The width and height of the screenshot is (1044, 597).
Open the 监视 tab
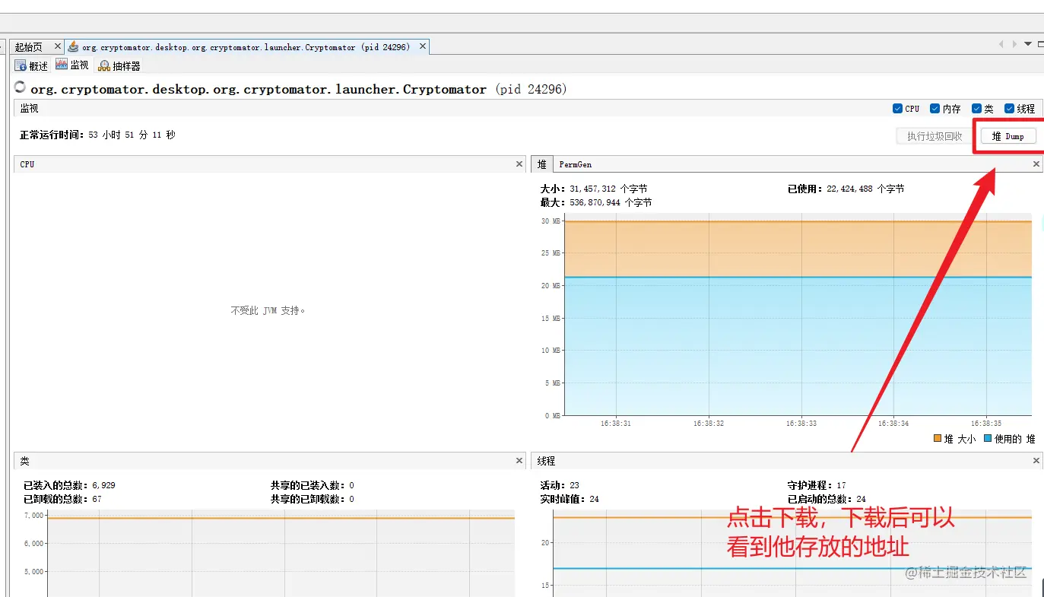[x=72, y=66]
